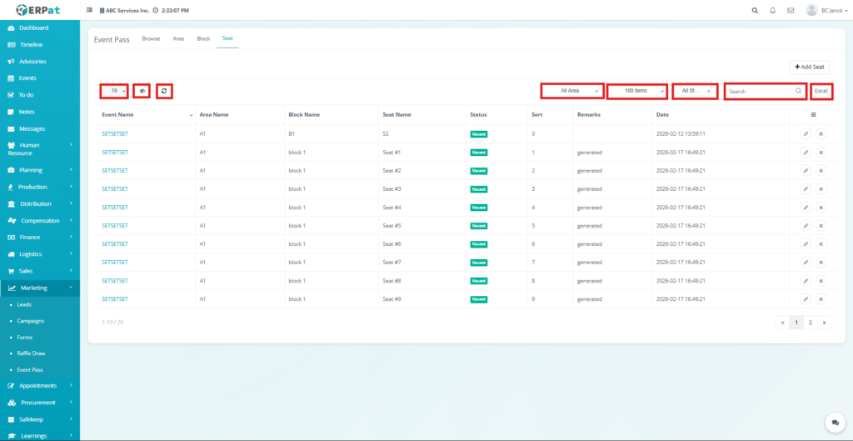The height and width of the screenshot is (441, 853).
Task: Go to page 2 in pagination
Action: pos(810,322)
